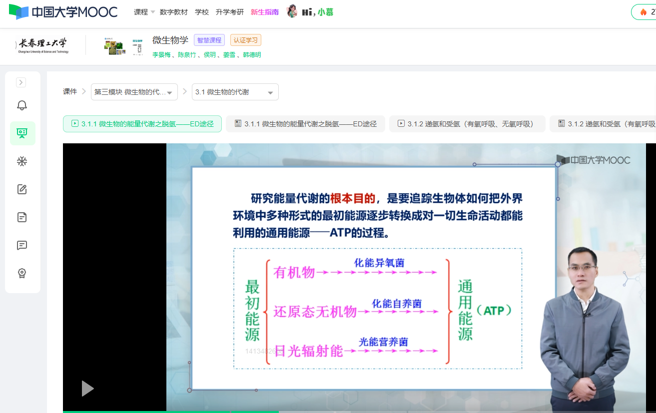Click the bell notification icon in sidebar

point(22,105)
